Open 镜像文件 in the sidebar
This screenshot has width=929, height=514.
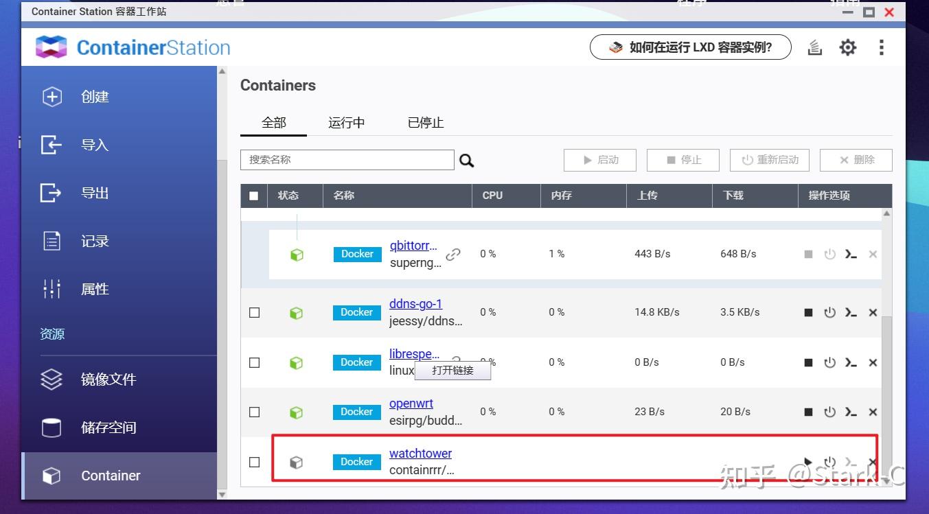(108, 379)
